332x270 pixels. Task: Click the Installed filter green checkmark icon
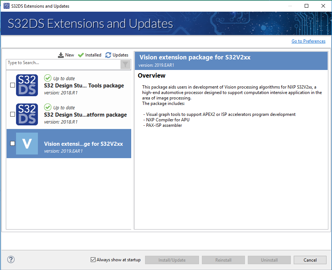click(x=81, y=55)
